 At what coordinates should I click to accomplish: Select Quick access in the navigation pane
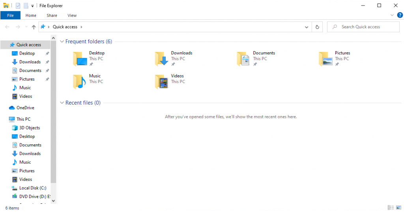coord(25,45)
